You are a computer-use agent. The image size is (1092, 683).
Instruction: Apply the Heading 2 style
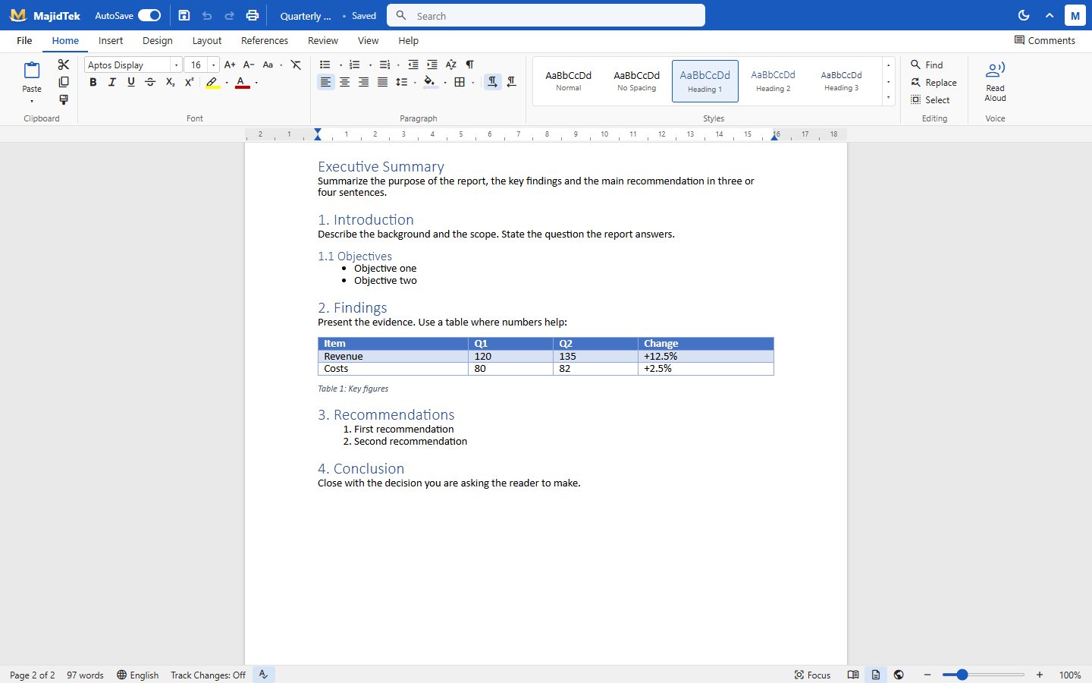(773, 81)
